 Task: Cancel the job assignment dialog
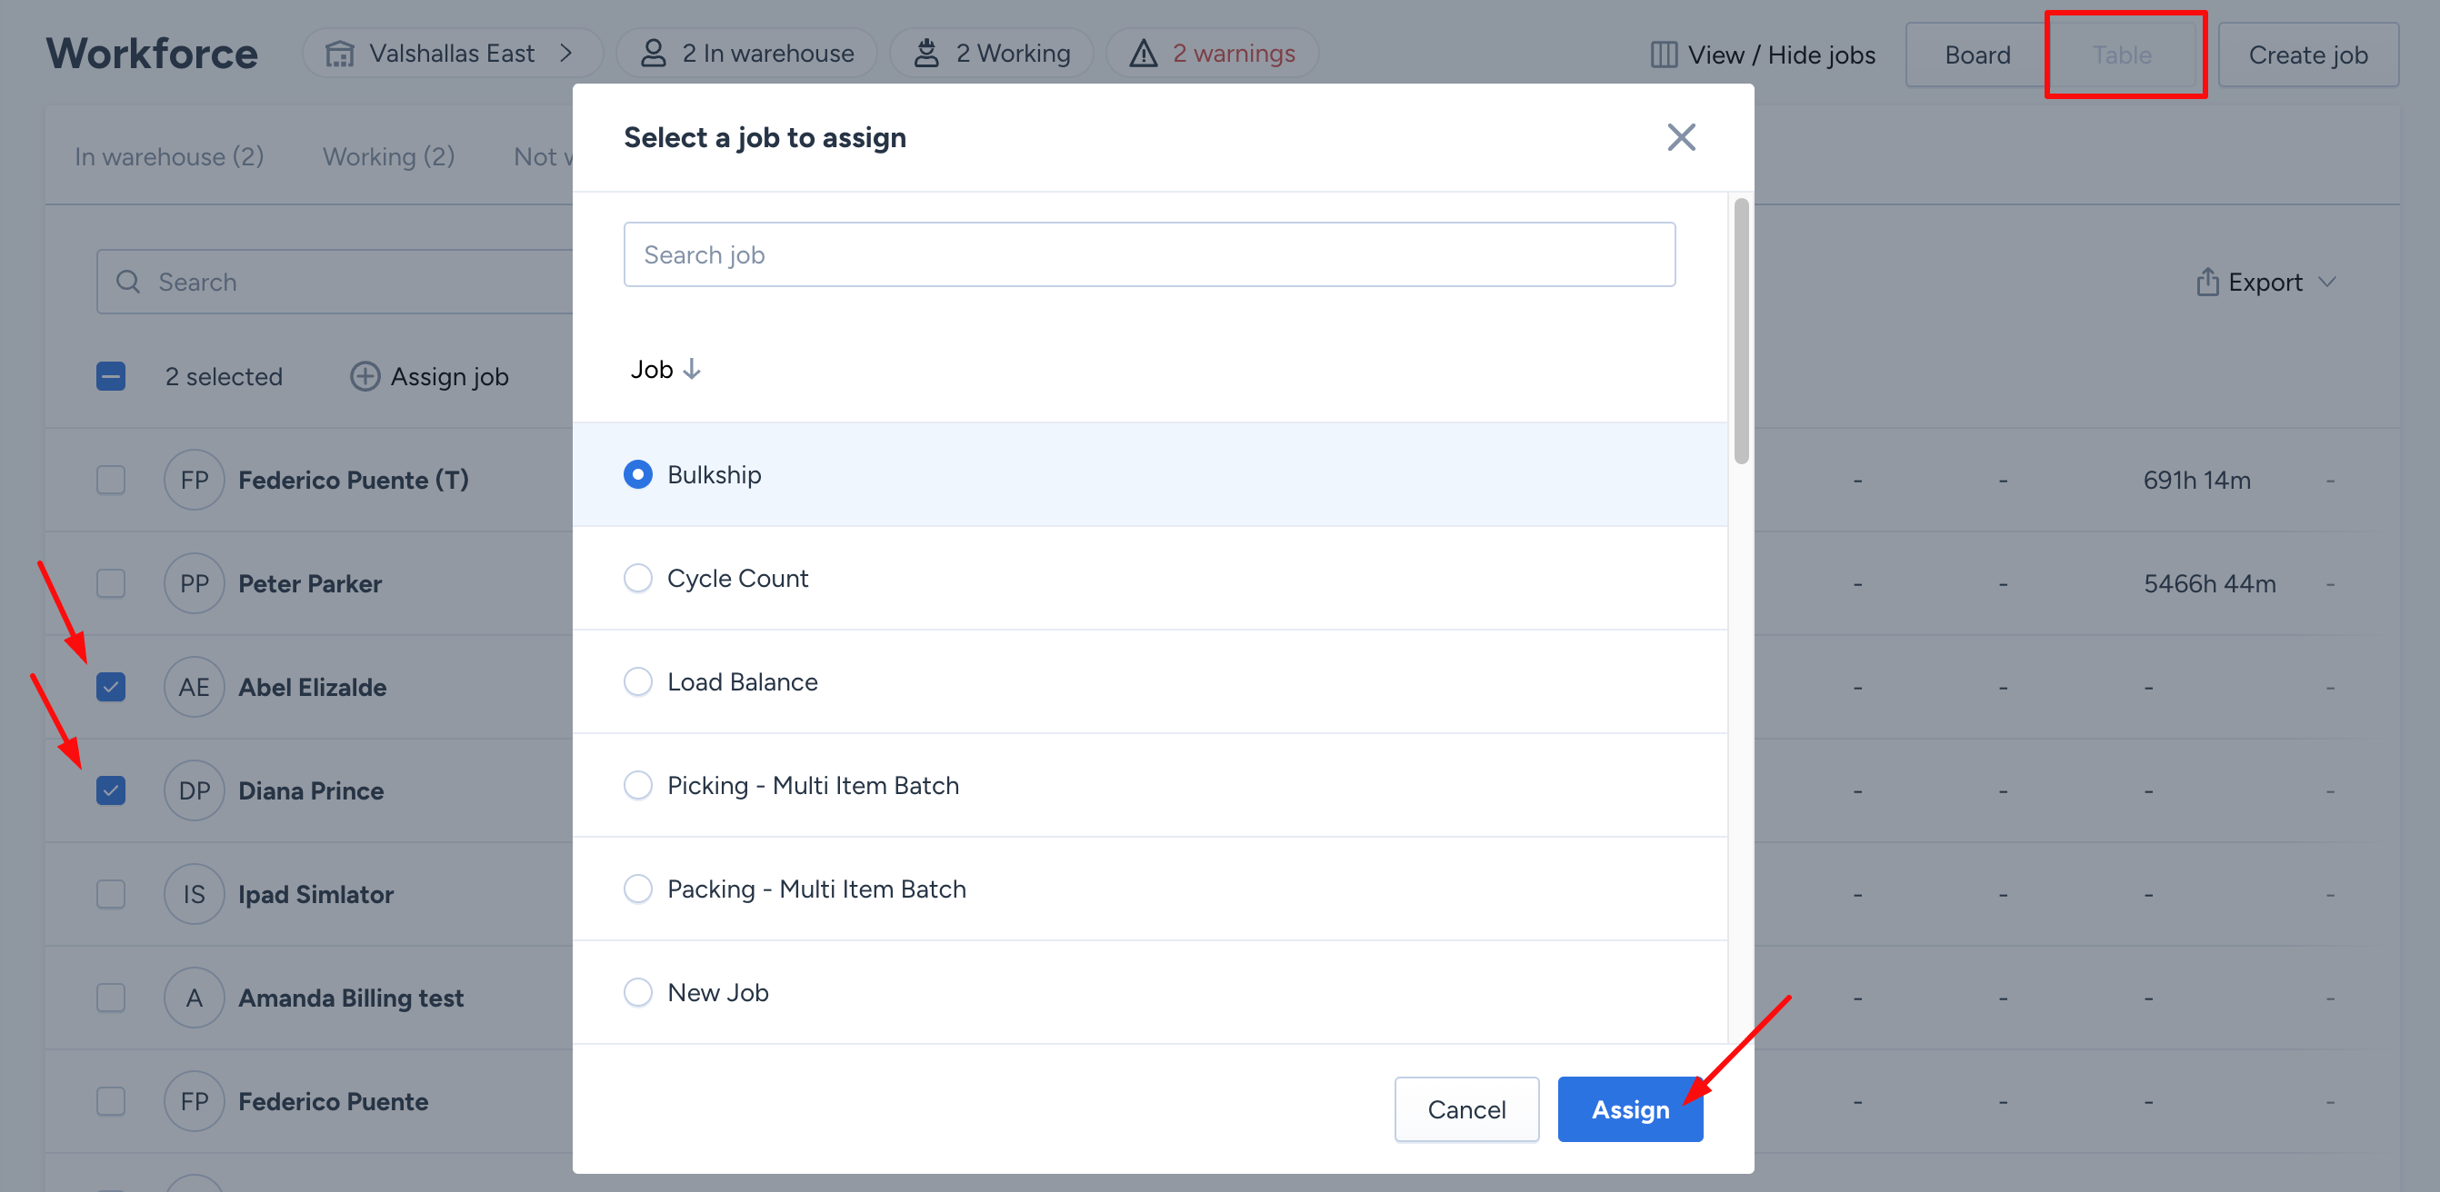(x=1466, y=1109)
